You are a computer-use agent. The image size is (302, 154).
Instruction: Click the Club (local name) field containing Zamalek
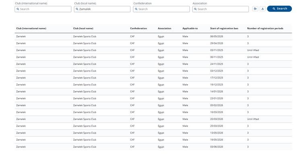click(x=102, y=9)
